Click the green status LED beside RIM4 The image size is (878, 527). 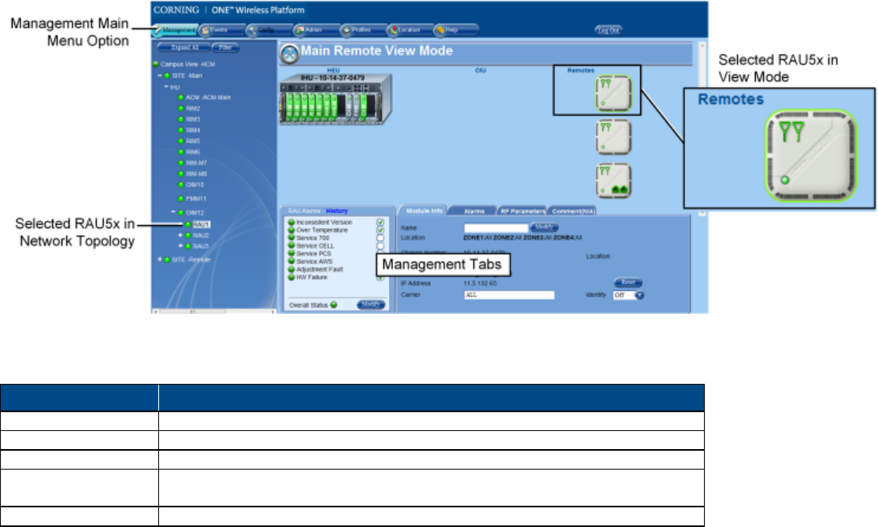pos(181,131)
